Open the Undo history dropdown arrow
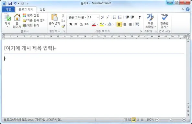 18,3
